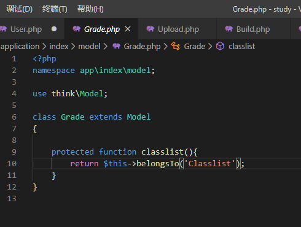
Task: Click the PHP elephant icon on User.php tab
Action: click(x=3, y=29)
